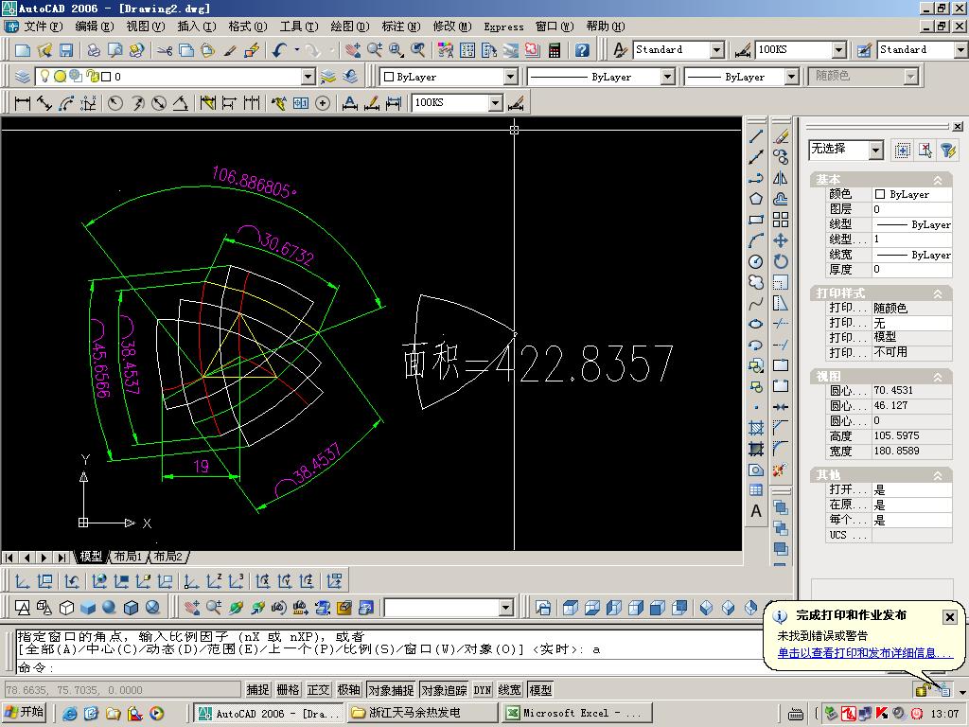Open the Quick Calculator icon
The image size is (969, 727).
[555, 50]
